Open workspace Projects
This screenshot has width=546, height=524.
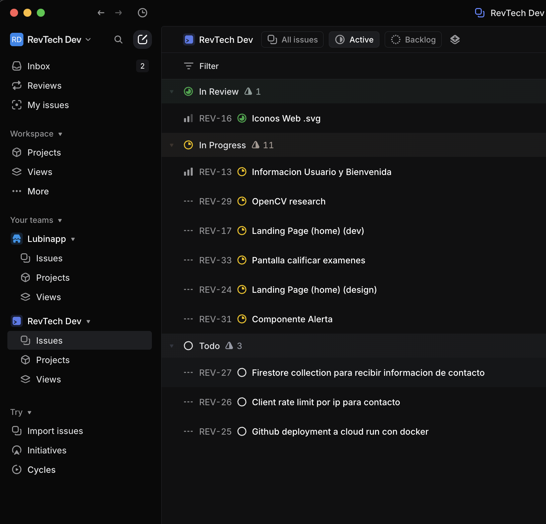click(x=80, y=153)
